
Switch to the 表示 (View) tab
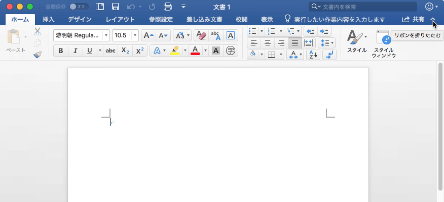pos(267,20)
